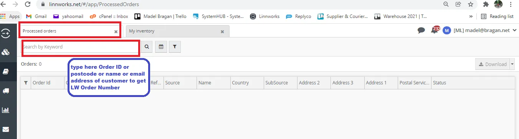Open the orders book icon in sidebar
The image size is (519, 139).
click(x=6, y=71)
